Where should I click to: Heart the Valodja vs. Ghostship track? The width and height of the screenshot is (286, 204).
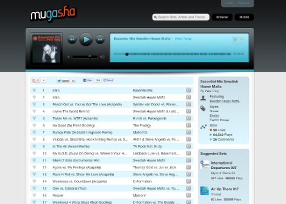tap(34, 139)
